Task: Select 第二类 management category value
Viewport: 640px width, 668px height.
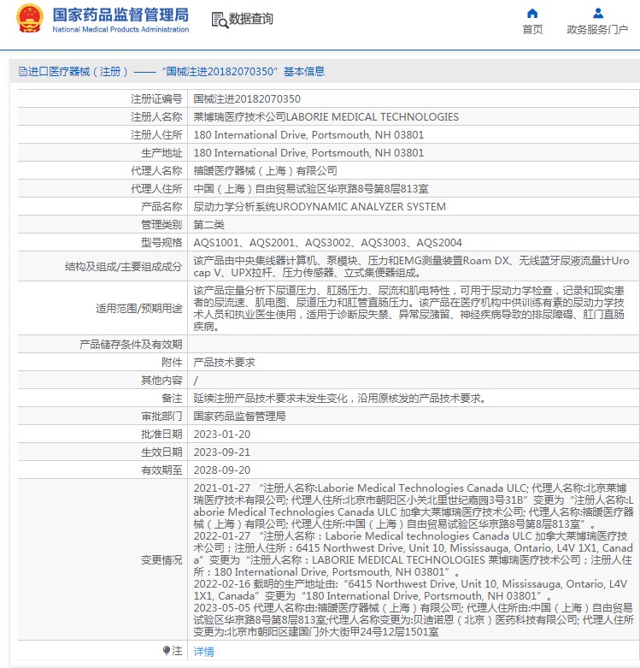Action: point(209,224)
